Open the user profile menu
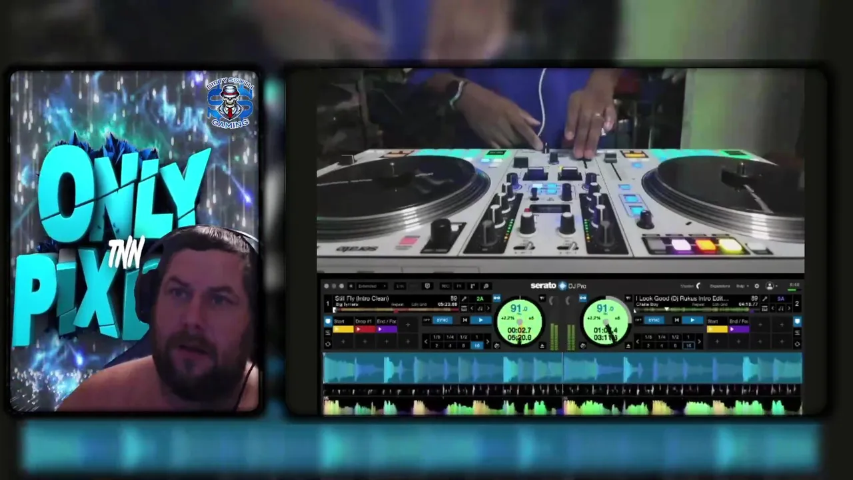This screenshot has height=480, width=853. tap(771, 286)
